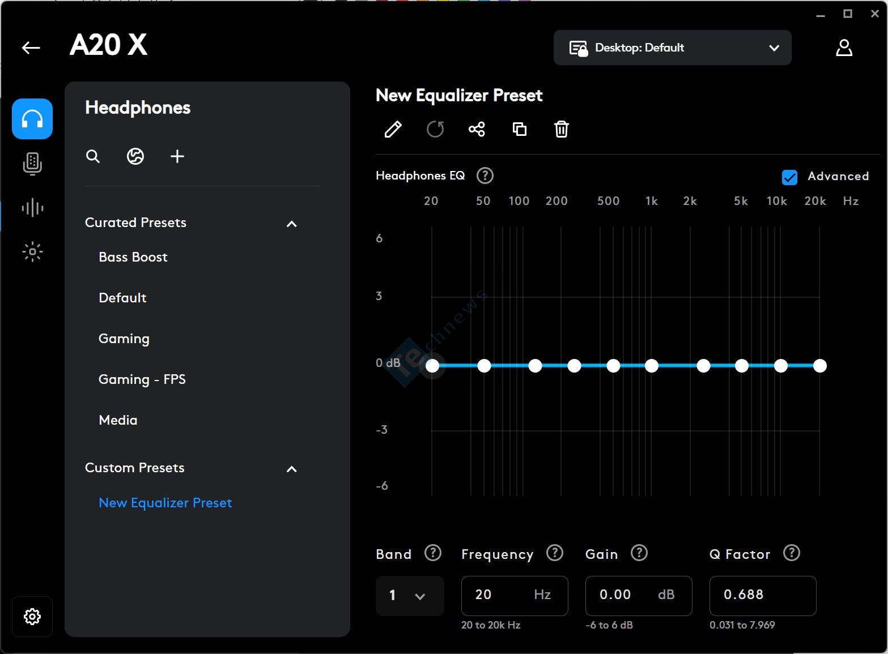Duplicate the current equalizer preset

[x=519, y=130]
